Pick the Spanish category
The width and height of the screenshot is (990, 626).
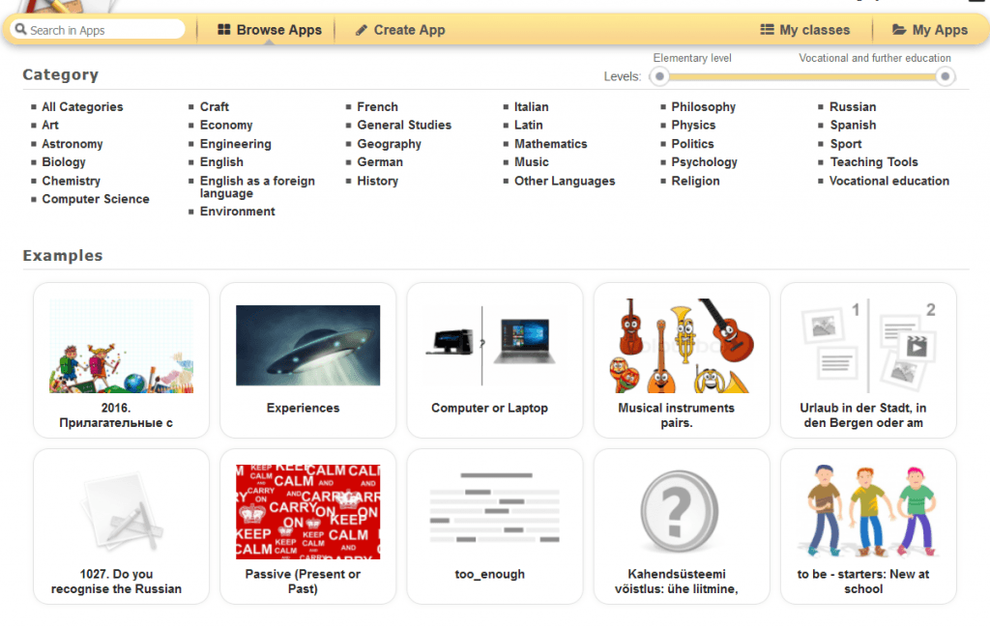853,125
